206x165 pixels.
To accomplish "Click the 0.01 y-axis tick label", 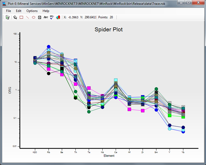I will (15, 146).
